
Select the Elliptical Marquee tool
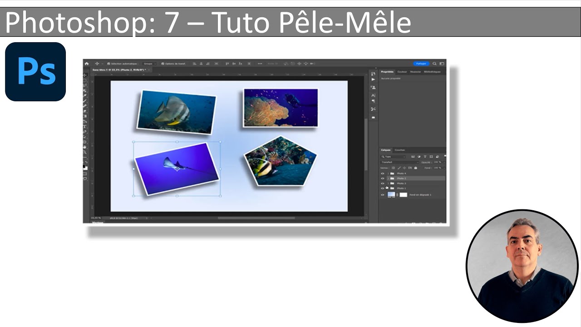[x=85, y=80]
